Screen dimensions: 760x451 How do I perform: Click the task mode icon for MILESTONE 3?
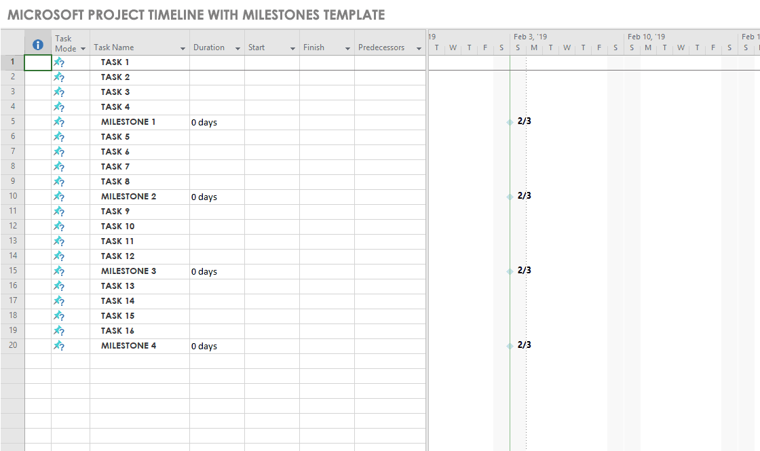59,271
